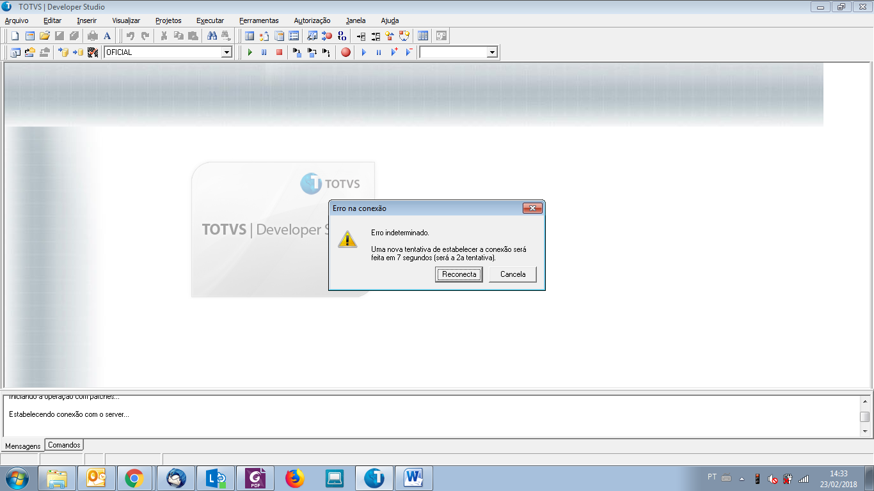Screen dimensions: 874x491
Task: Click the new blank file icon
Action: pos(15,36)
